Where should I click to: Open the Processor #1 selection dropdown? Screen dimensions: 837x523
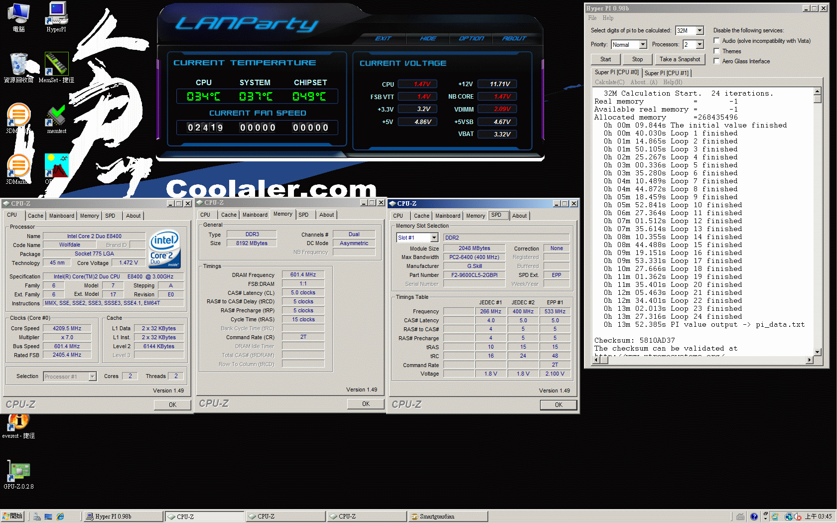tap(92, 377)
